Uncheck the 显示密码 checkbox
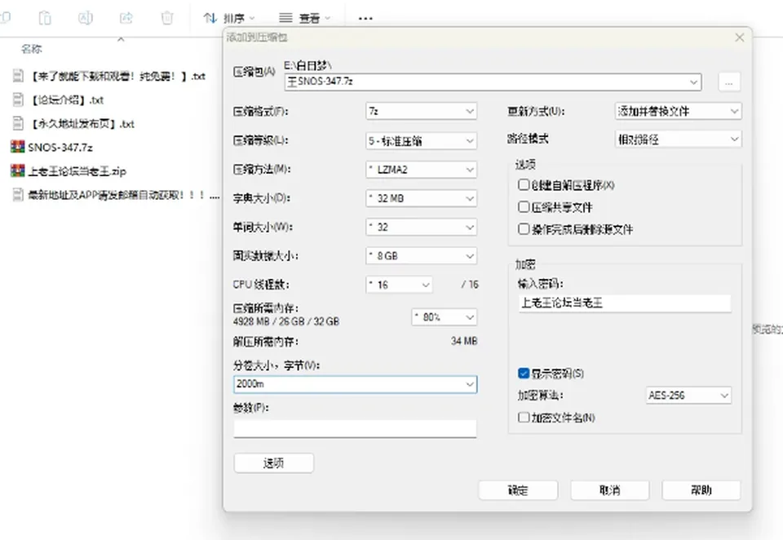This screenshot has width=783, height=540. (x=524, y=373)
